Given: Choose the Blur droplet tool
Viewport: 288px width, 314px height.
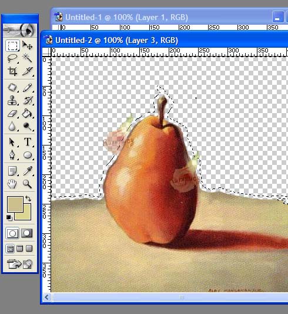Looking at the screenshot, I should [12, 126].
